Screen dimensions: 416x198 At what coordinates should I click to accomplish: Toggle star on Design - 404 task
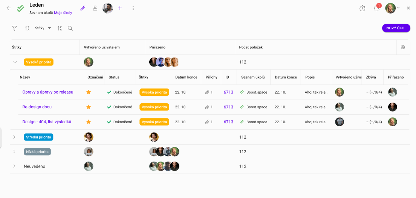tap(89, 122)
